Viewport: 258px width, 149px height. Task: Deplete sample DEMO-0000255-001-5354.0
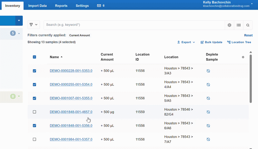208,84
